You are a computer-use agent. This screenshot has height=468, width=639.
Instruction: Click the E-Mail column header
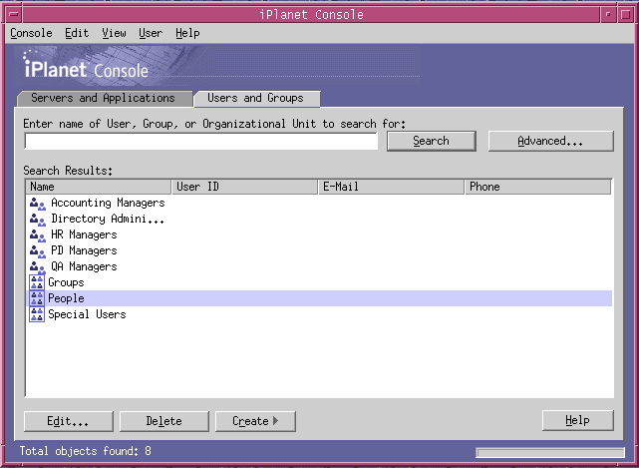pyautogui.click(x=391, y=187)
